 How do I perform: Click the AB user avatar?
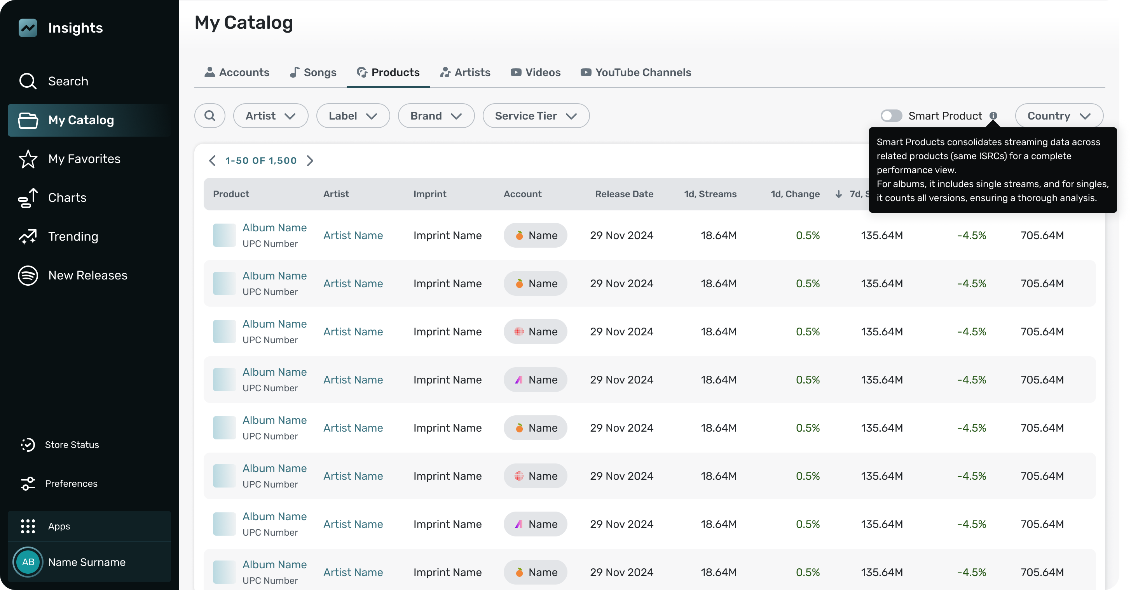(x=28, y=562)
